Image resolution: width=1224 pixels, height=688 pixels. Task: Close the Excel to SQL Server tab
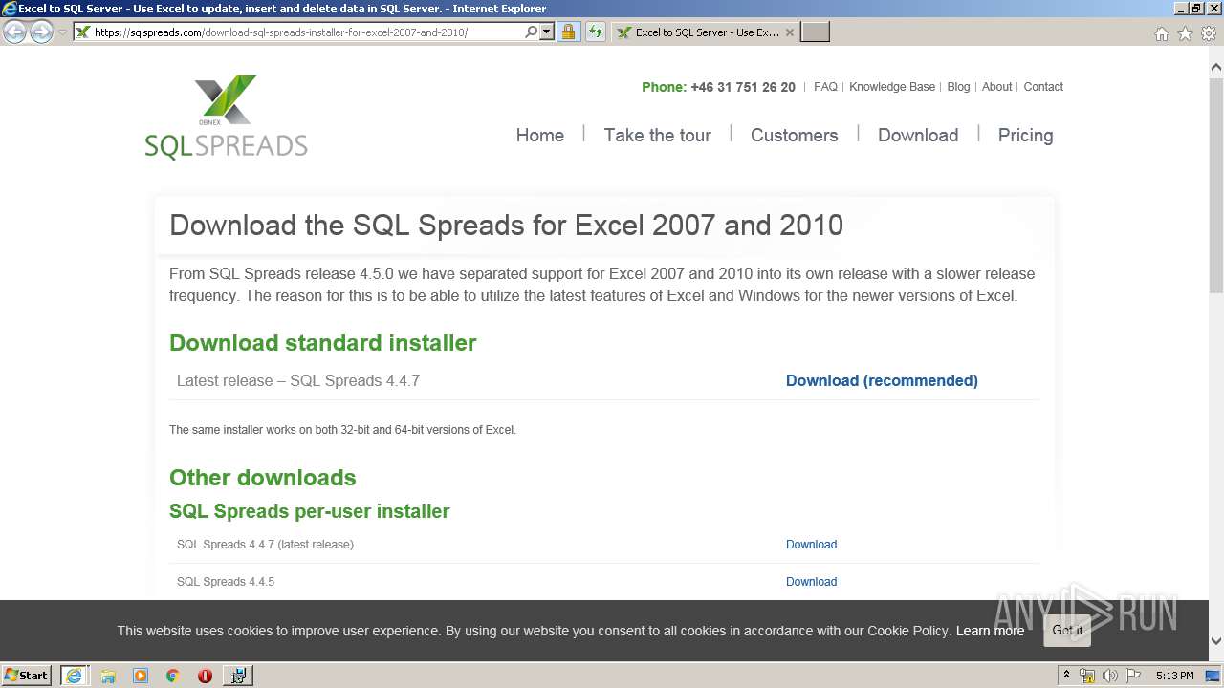[x=789, y=32]
